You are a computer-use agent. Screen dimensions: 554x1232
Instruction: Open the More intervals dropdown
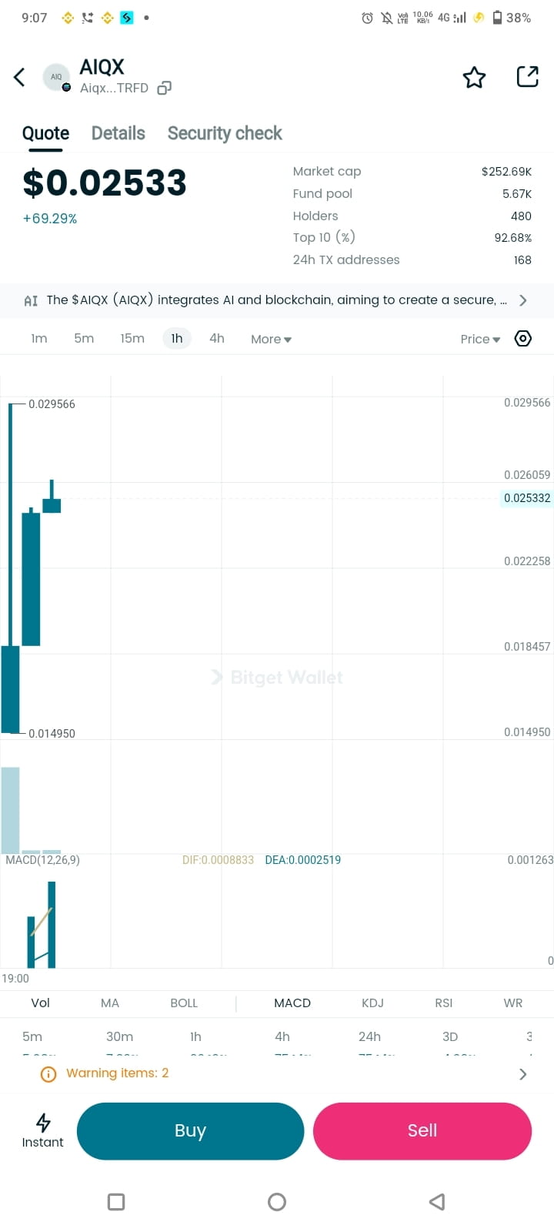[271, 340]
